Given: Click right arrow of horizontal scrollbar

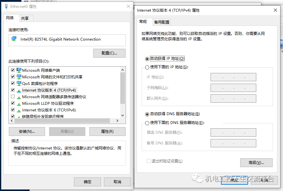Looking at the screenshot, I should [x=117, y=121].
